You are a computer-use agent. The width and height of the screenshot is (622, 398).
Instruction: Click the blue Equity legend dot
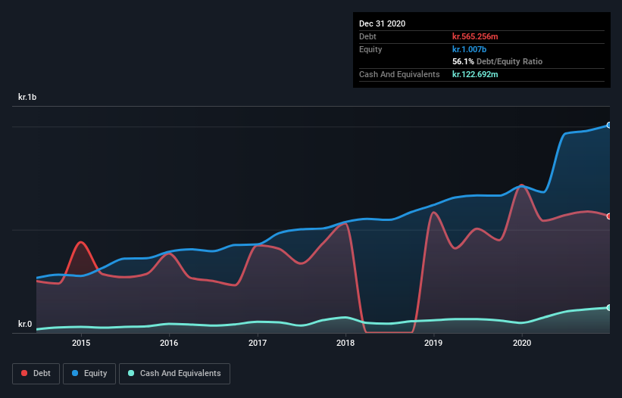[x=75, y=373]
